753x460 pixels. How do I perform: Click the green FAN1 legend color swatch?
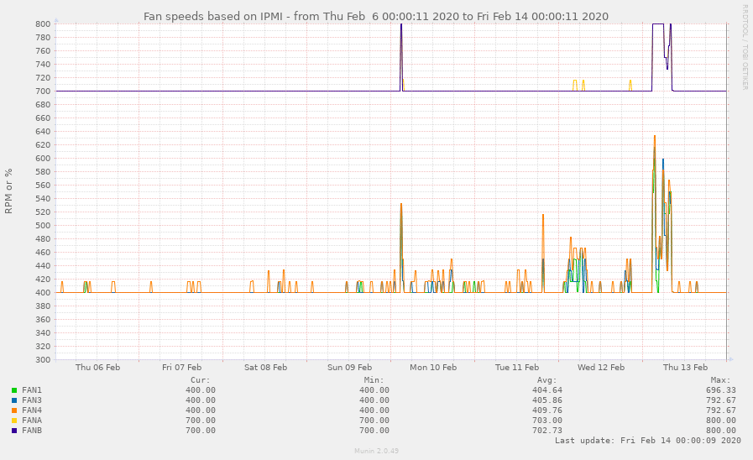point(14,390)
